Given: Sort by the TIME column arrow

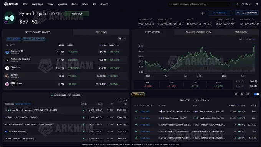Looking at the screenshot, I should [x=151, y=105].
